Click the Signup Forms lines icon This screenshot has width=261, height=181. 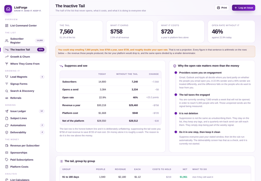[x=7, y=84]
